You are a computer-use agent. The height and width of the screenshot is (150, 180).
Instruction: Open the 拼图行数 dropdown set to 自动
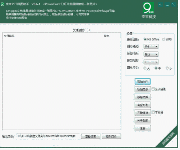[151, 54]
